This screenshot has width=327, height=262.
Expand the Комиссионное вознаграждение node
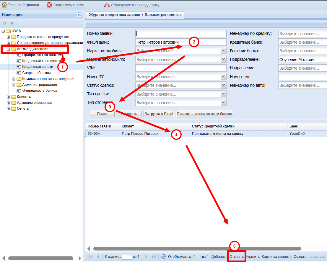14,79
